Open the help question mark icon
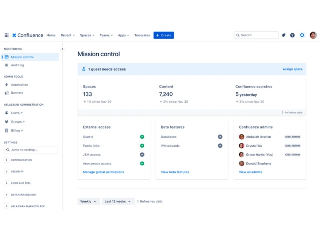This screenshot has height=240, width=321. tap(292, 35)
